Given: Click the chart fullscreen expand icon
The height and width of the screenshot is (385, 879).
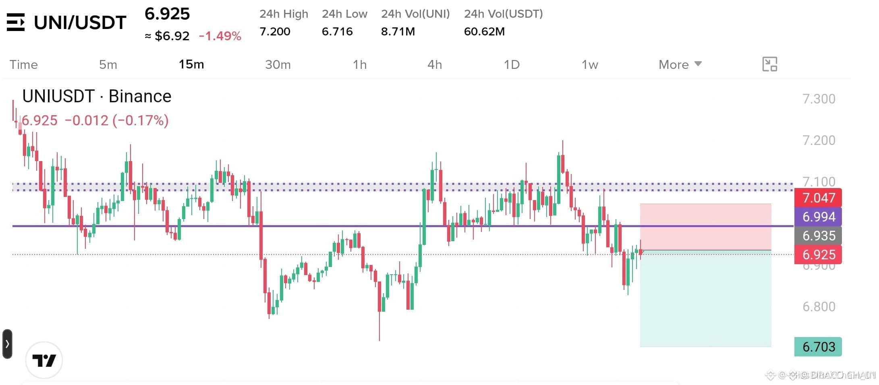Looking at the screenshot, I should (769, 64).
